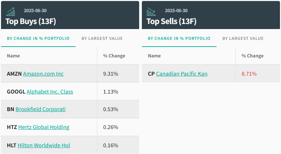Click the Top Buys rising chart icon
The width and height of the screenshot is (281, 154).
[10, 12]
